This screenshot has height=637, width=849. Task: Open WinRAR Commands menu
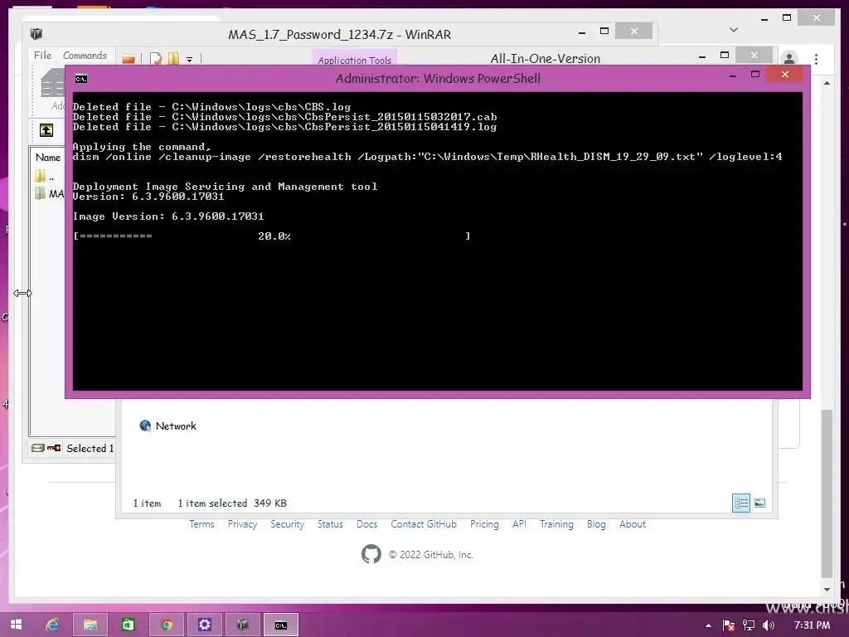(x=85, y=56)
